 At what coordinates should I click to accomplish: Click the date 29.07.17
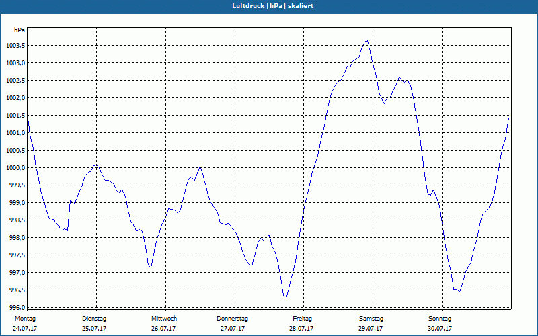[x=371, y=329]
